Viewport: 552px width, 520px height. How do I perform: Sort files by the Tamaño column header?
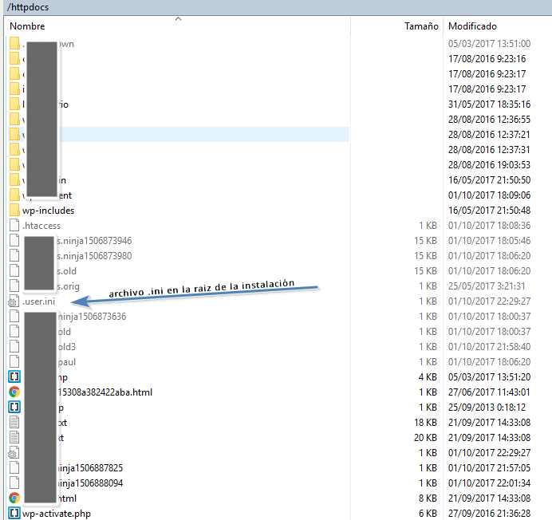(x=421, y=26)
